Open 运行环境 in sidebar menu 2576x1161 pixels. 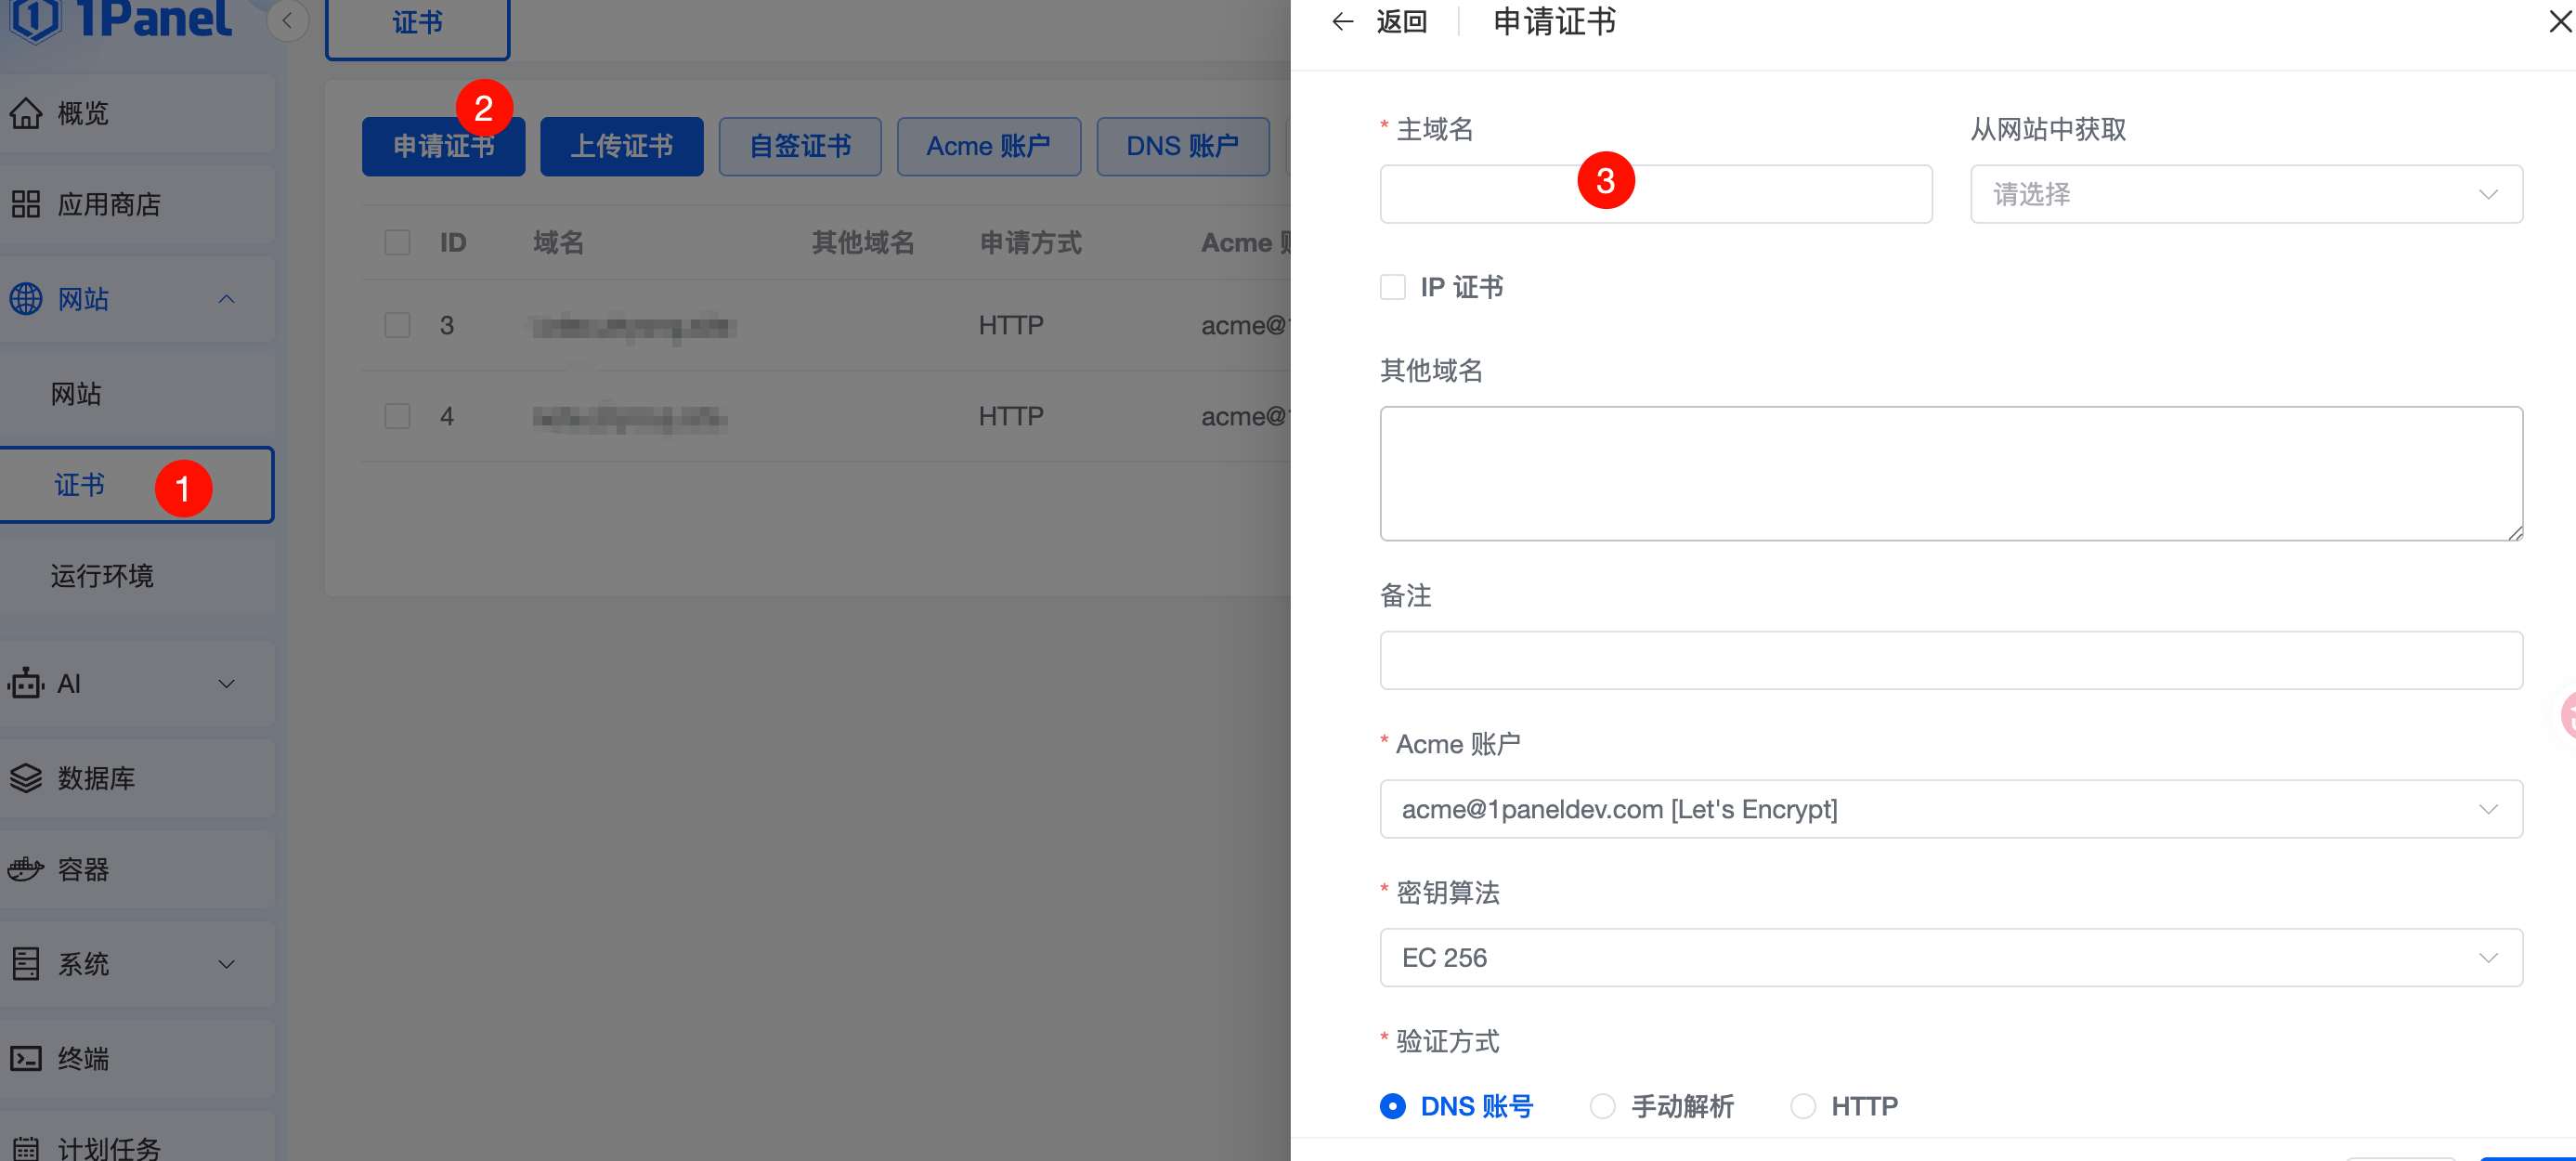102,576
